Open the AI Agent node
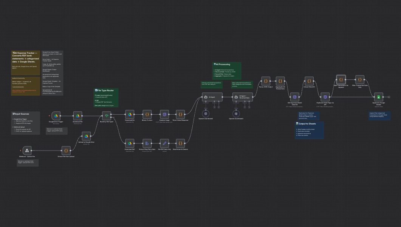Image resolution: width=401 pixels, height=227 pixels. pos(212,97)
